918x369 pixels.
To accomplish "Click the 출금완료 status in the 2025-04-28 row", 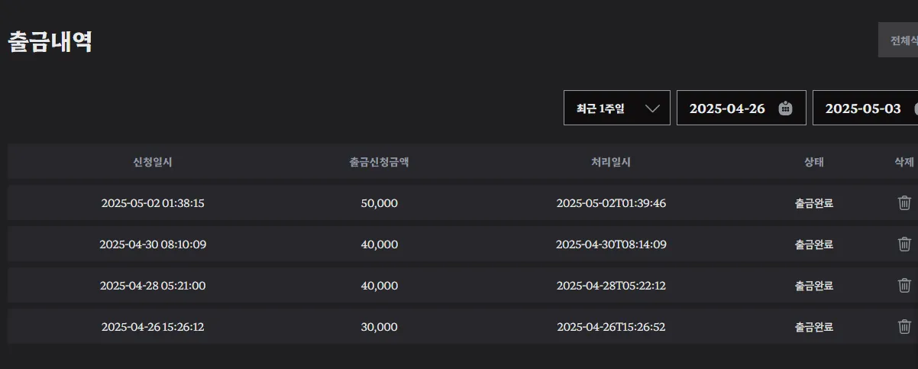I will coord(814,286).
